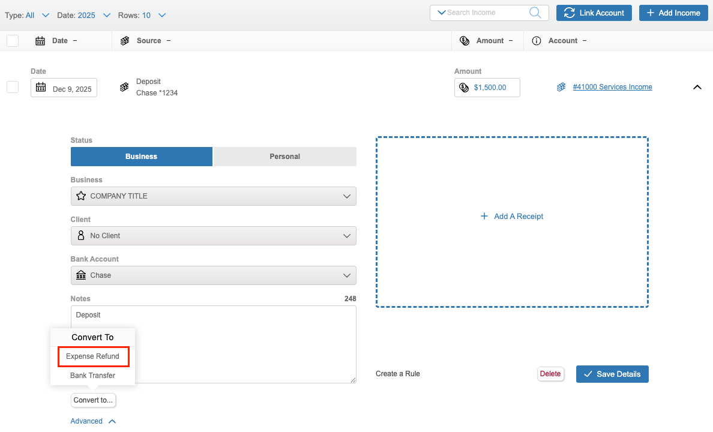The image size is (713, 432).
Task: Collapse the income row with up chevron
Action: (x=697, y=87)
